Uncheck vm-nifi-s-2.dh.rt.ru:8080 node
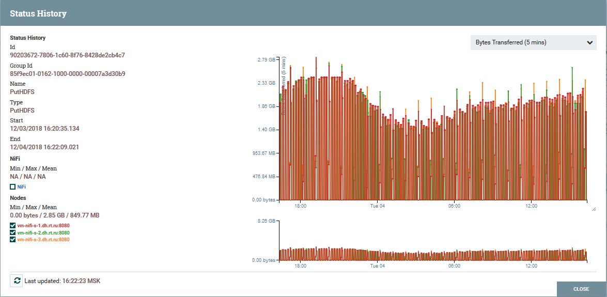The image size is (607, 297). (x=13, y=233)
